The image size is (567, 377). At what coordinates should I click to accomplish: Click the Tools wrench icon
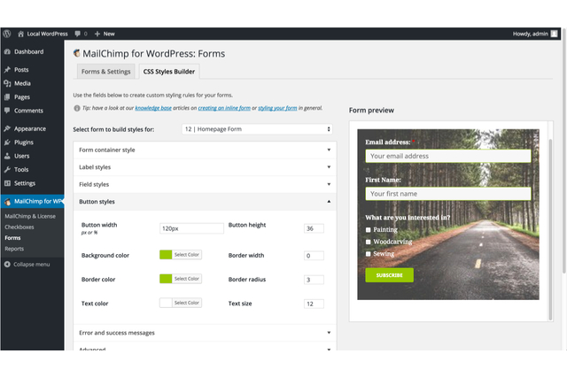coord(7,169)
